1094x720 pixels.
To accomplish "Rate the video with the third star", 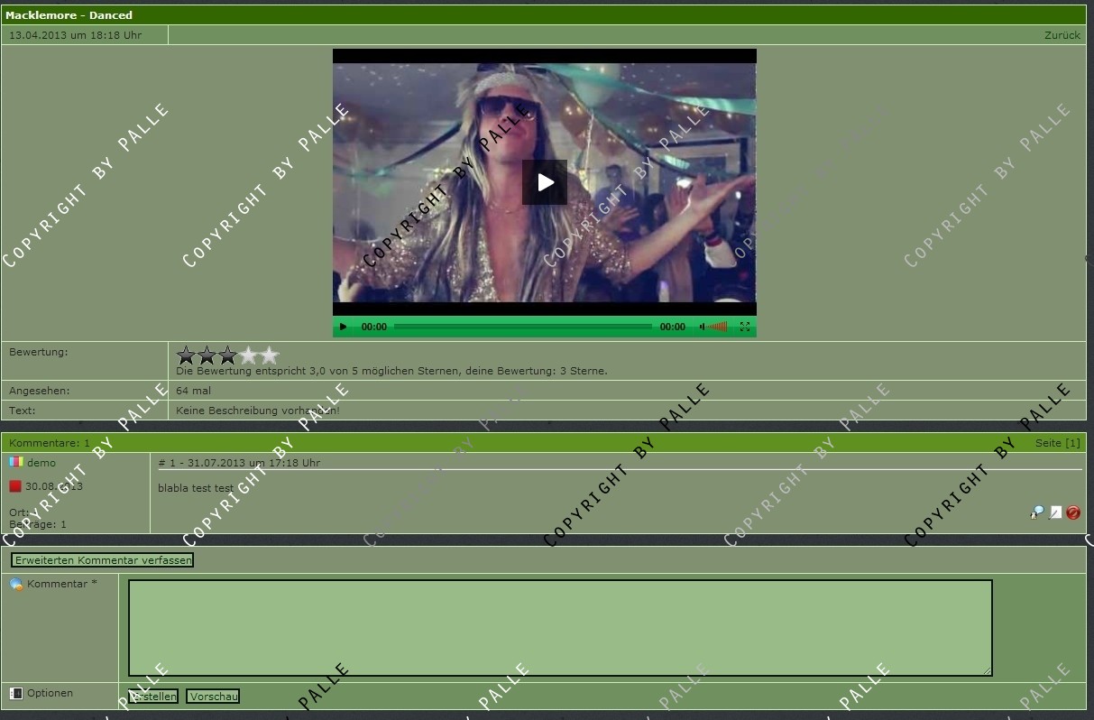I will click(228, 355).
